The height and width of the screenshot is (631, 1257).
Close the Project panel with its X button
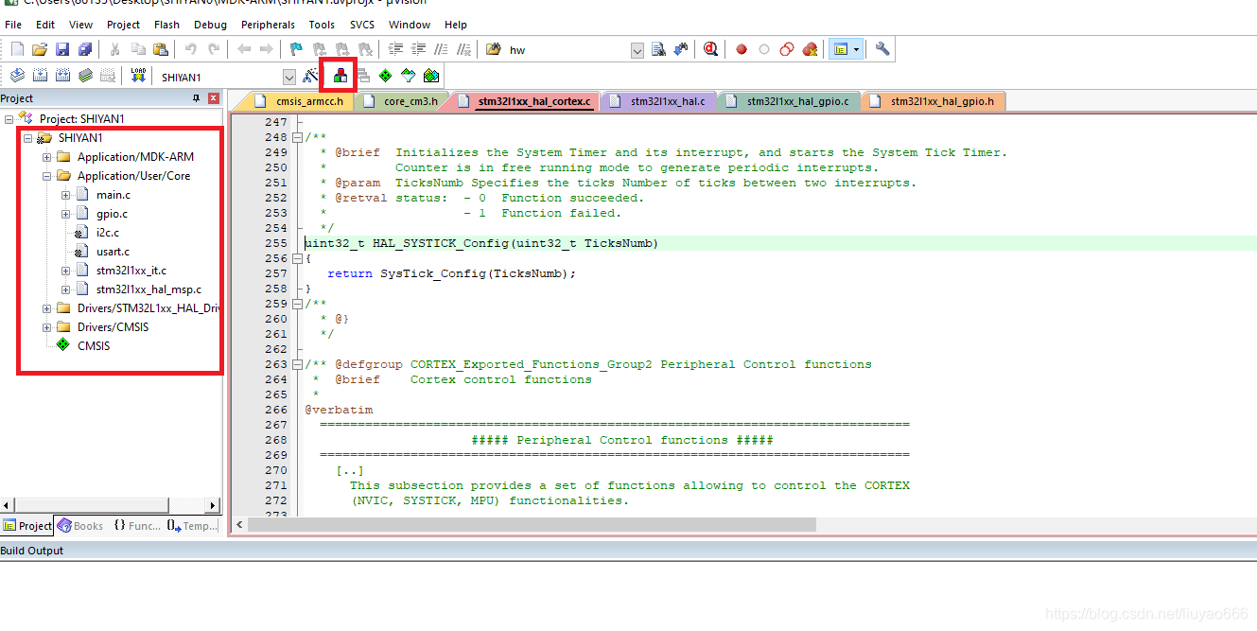(214, 98)
